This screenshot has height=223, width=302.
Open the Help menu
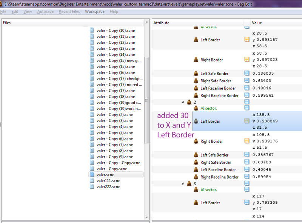[114, 12]
